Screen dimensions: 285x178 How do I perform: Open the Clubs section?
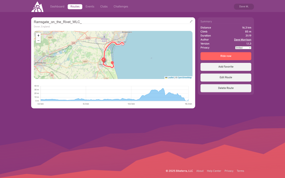pyautogui.click(x=104, y=7)
